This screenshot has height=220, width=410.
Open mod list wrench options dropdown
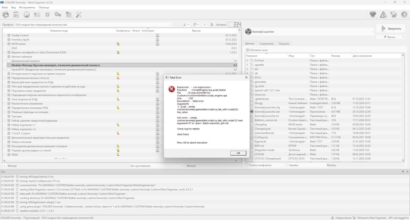(x=186, y=25)
